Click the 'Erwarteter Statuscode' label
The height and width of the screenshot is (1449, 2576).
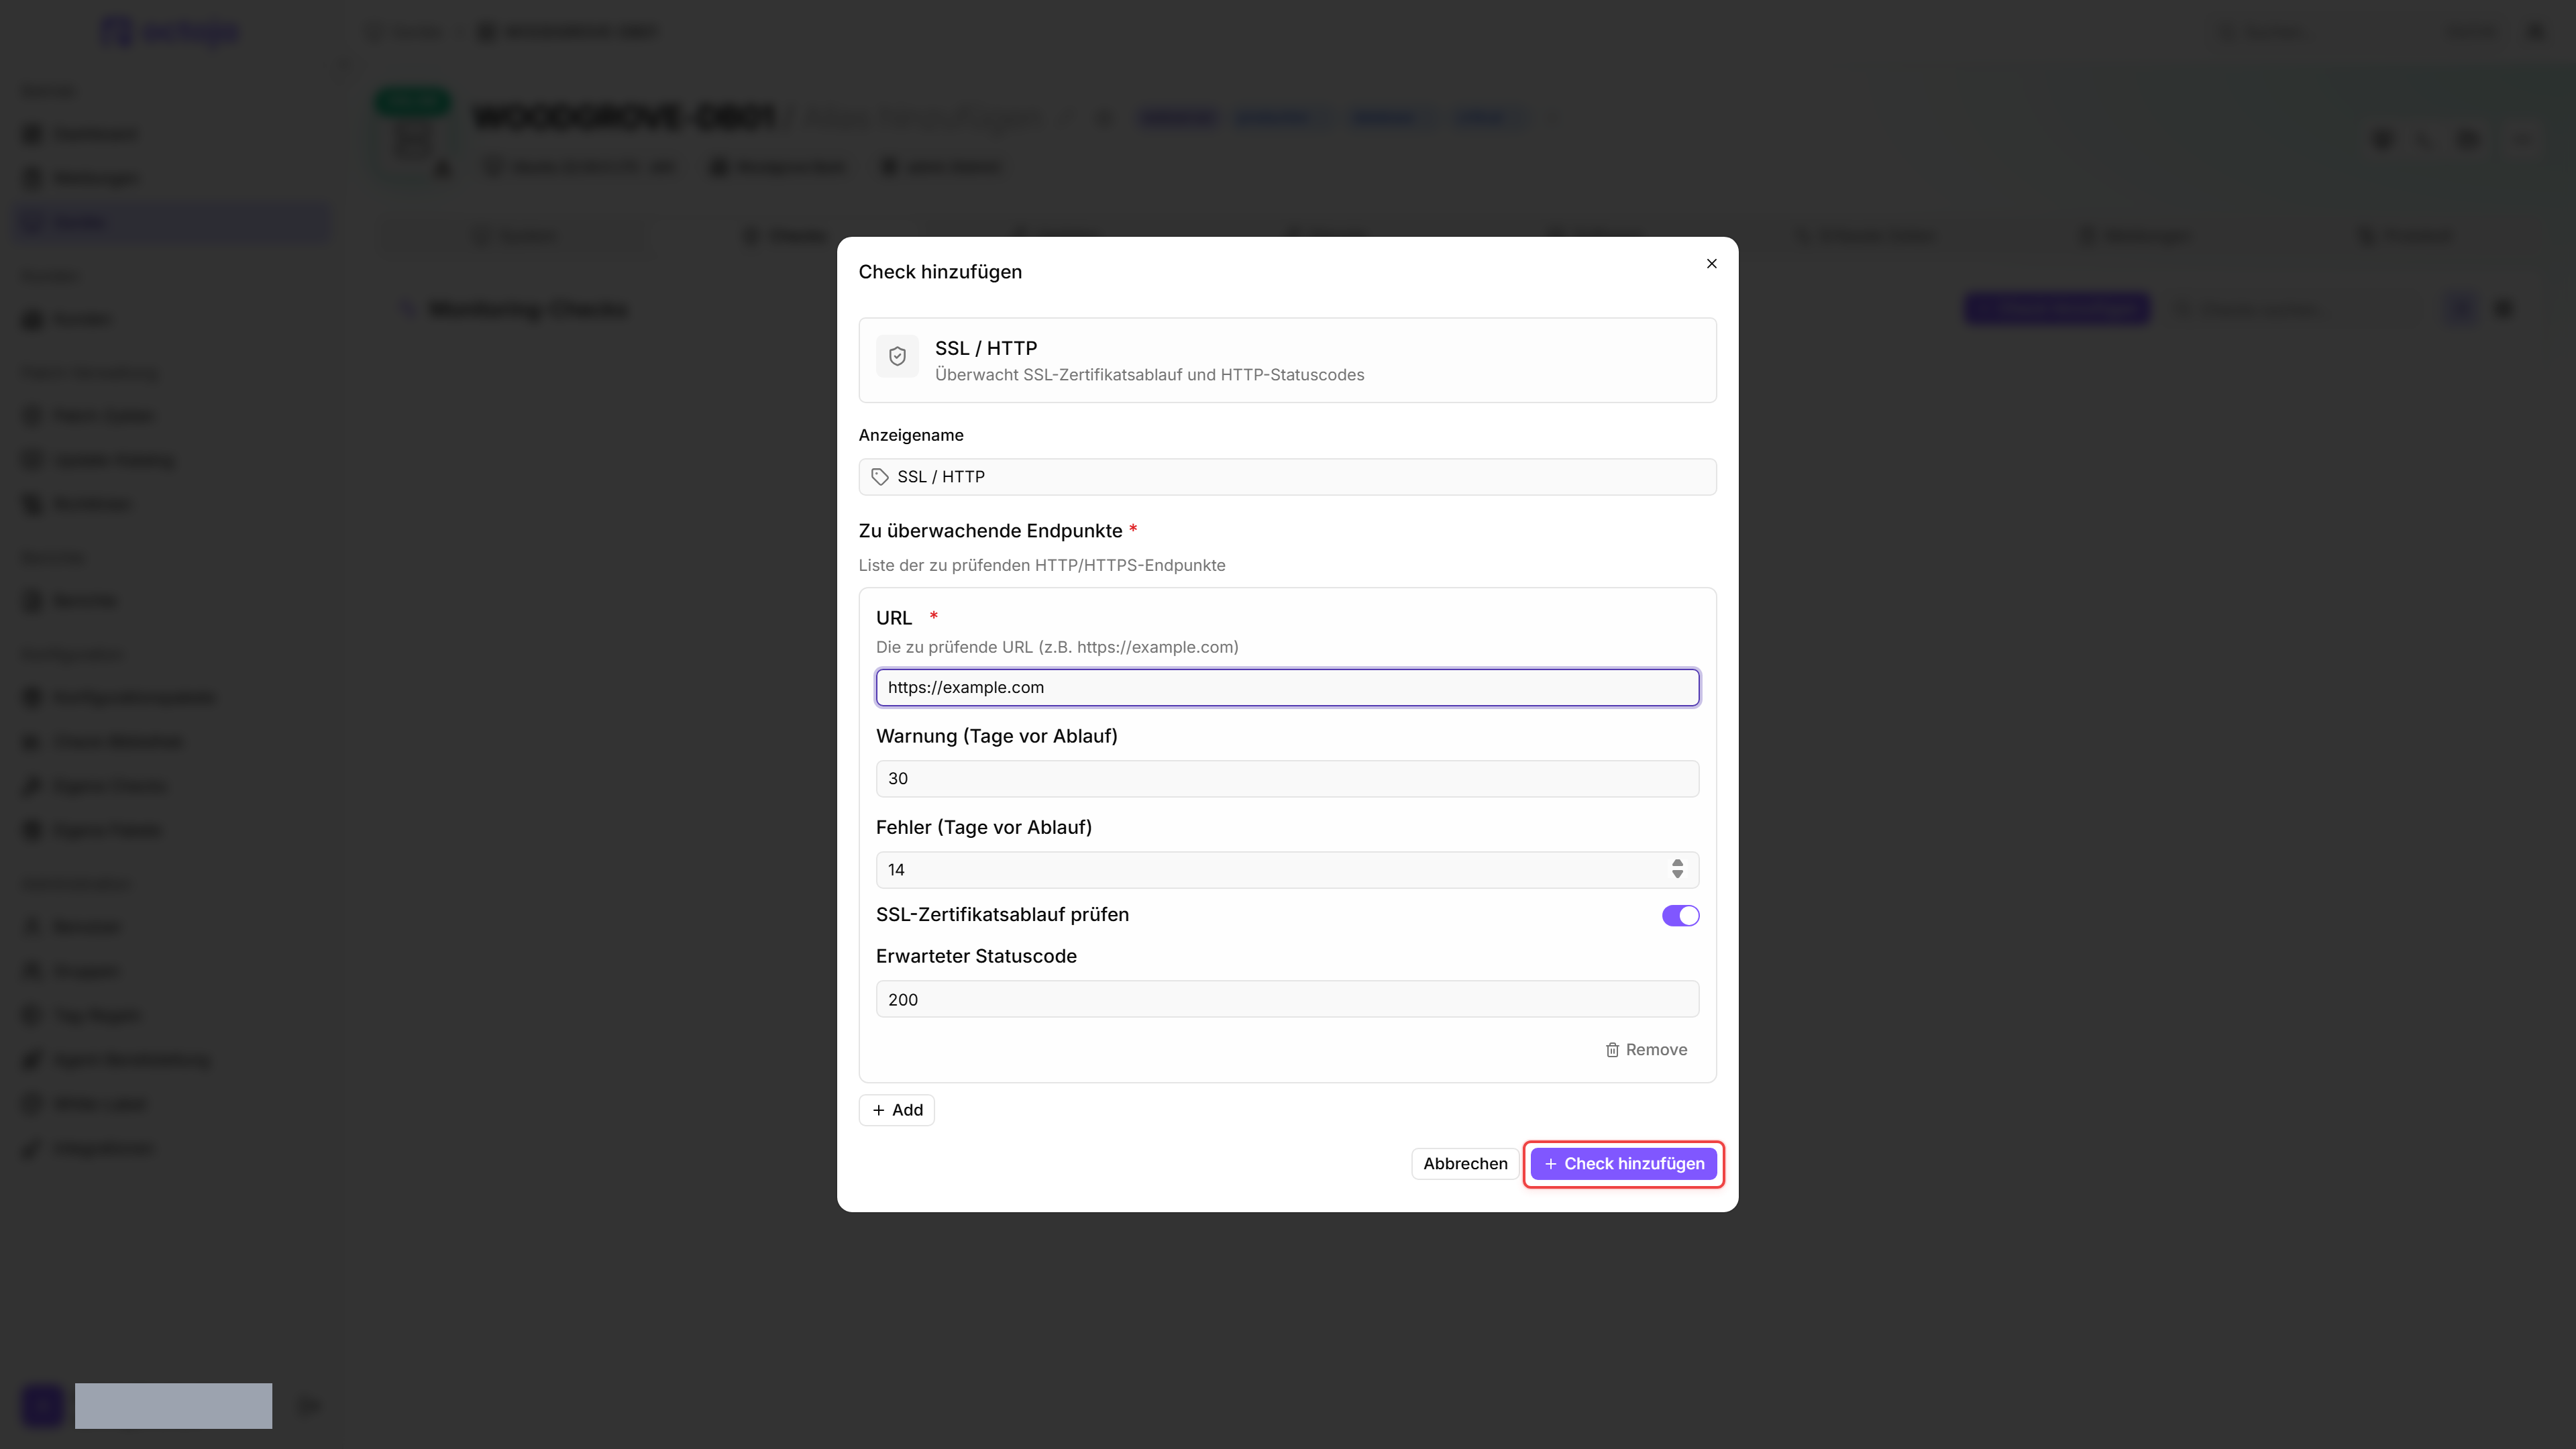(976, 956)
